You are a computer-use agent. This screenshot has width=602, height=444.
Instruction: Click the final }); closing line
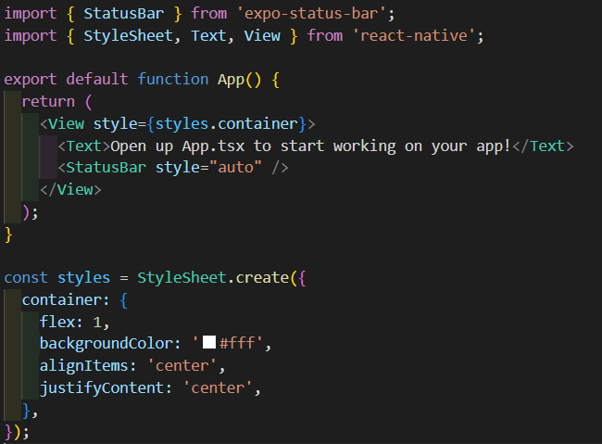pos(17,432)
